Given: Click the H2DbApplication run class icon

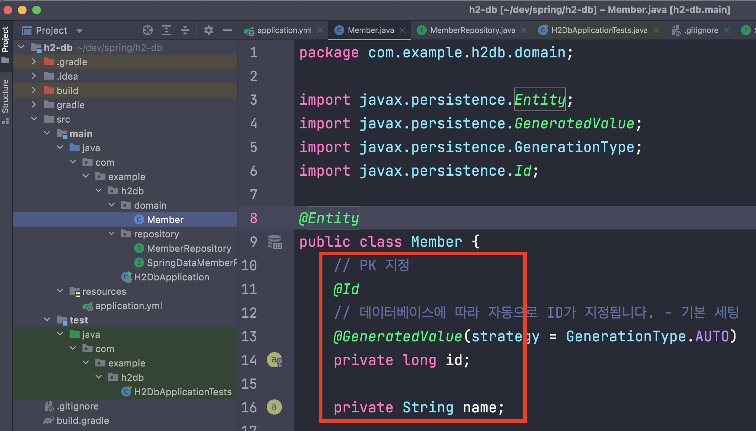Looking at the screenshot, I should [x=126, y=277].
